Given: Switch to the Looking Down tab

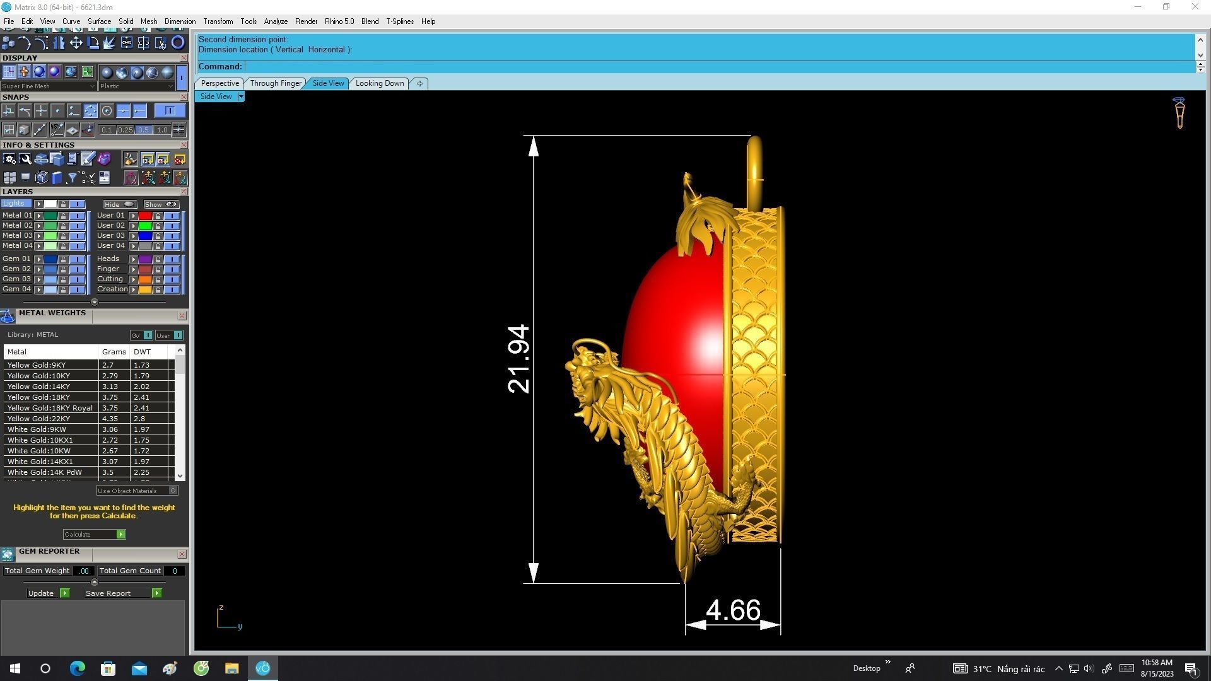Looking at the screenshot, I should click(379, 83).
